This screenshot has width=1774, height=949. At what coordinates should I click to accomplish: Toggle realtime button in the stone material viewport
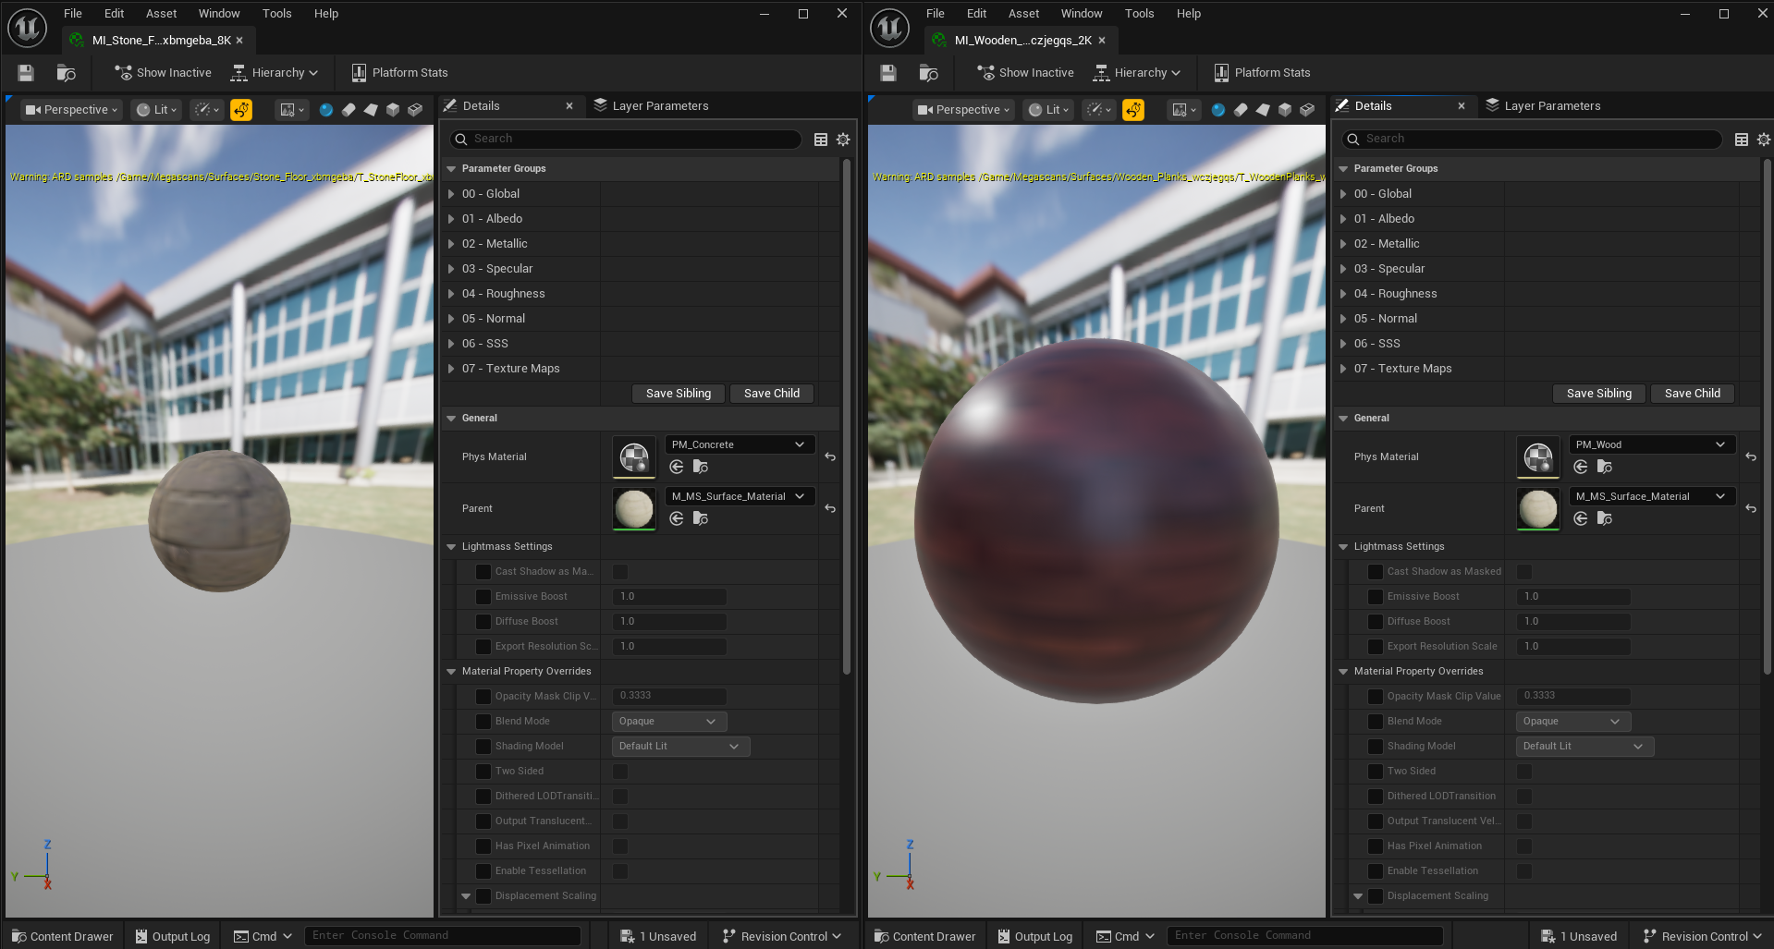[241, 110]
